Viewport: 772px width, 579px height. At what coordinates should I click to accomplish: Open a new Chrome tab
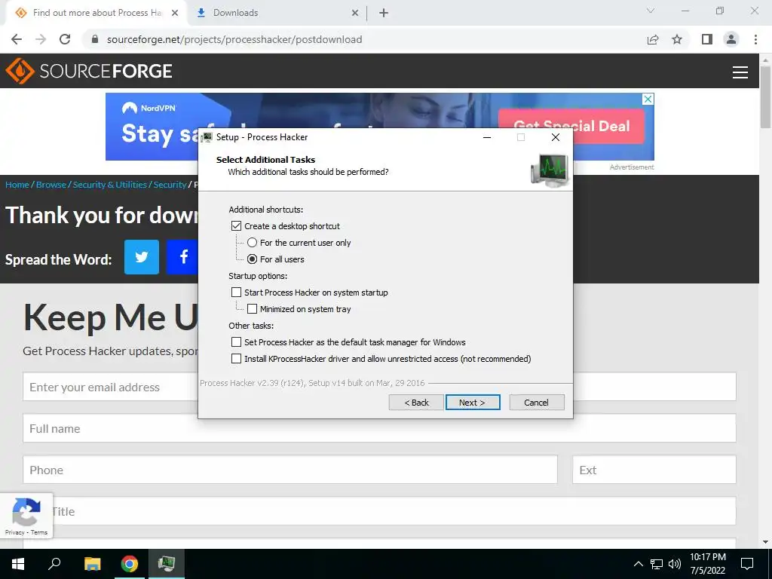384,13
